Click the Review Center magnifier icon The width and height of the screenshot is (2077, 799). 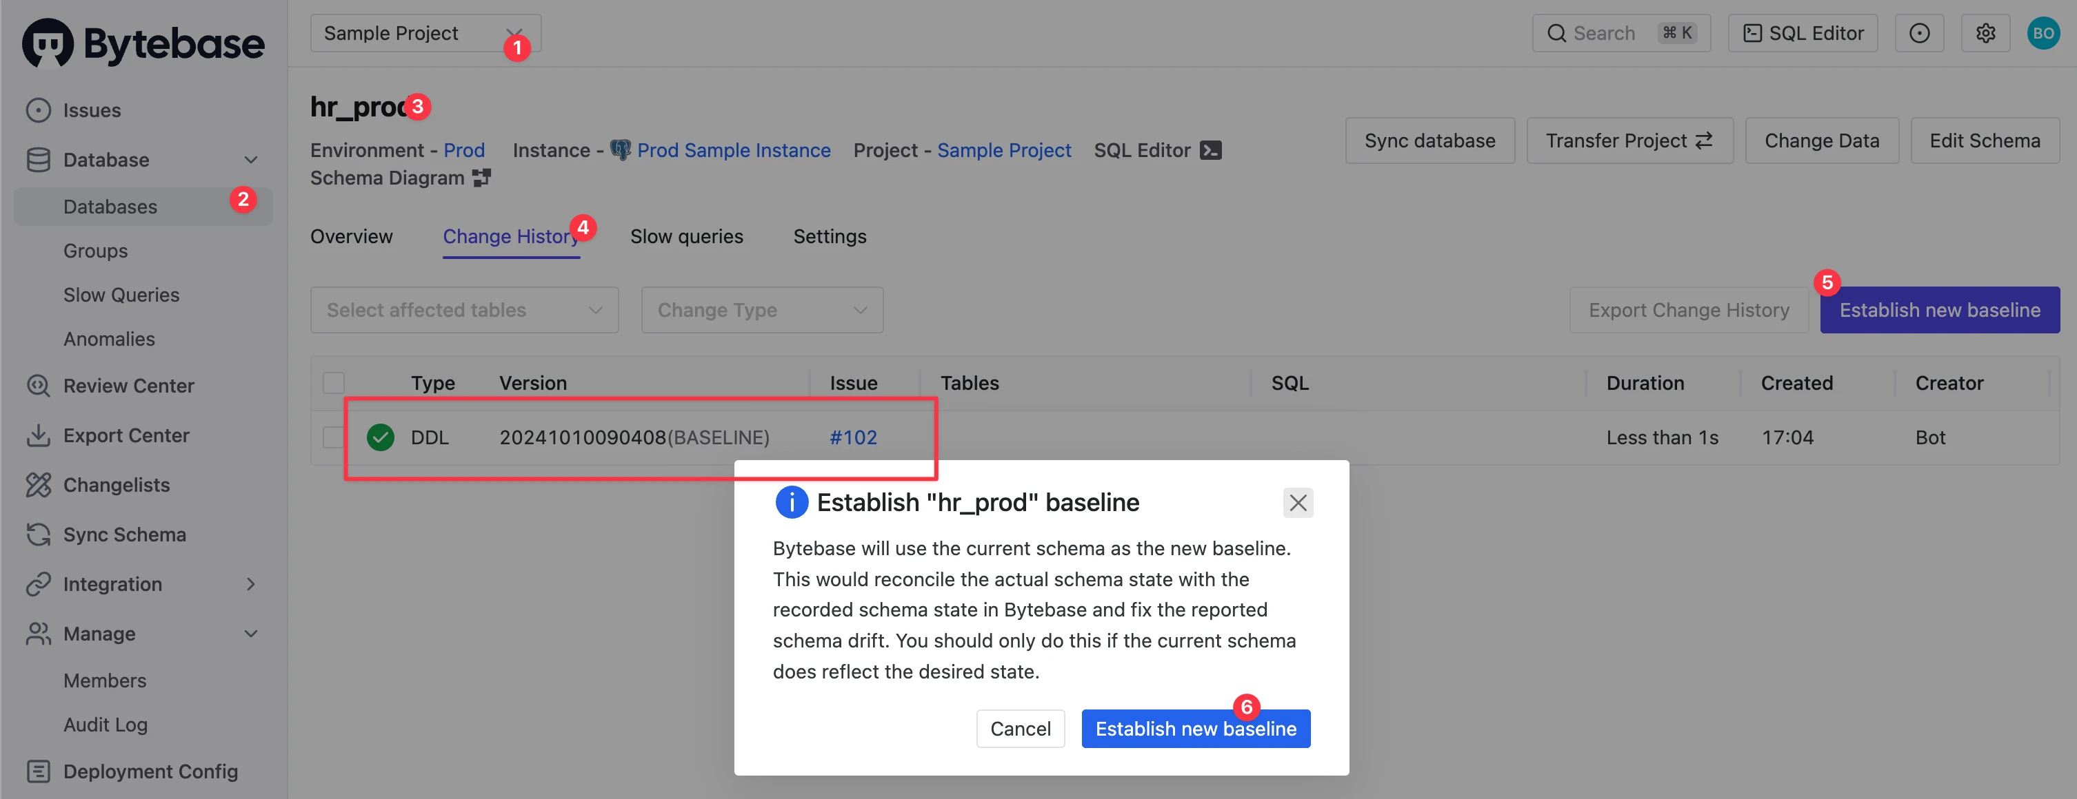click(38, 386)
